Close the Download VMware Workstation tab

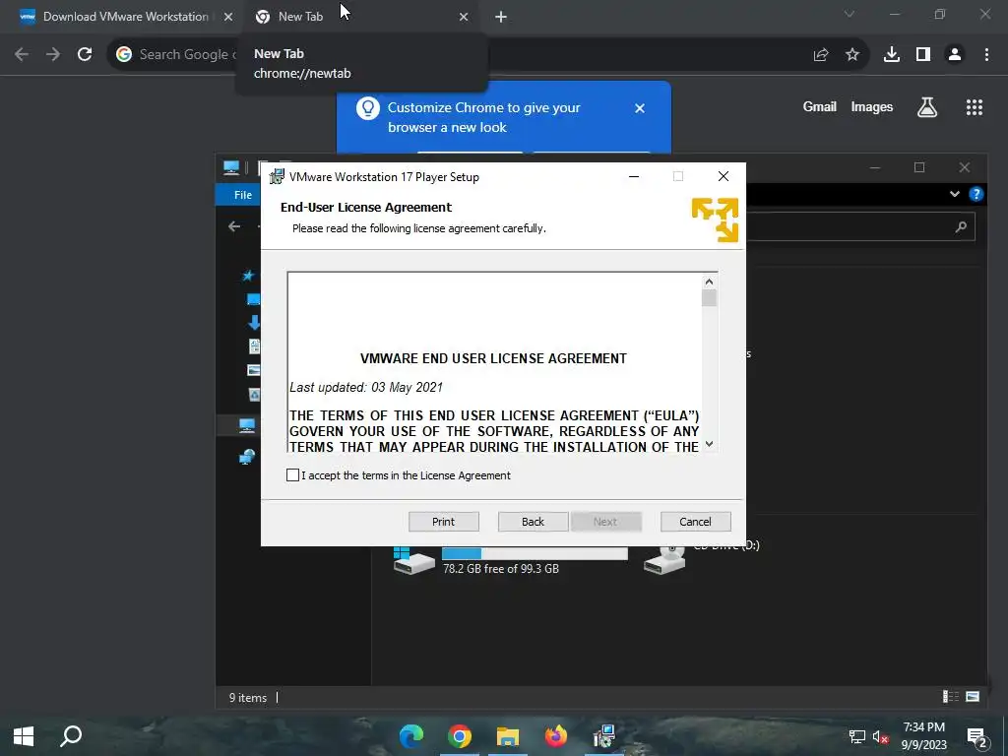(x=228, y=17)
